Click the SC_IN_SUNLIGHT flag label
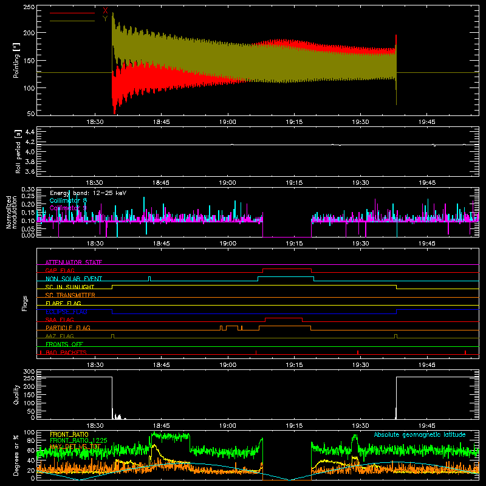This screenshot has width=486, height=486. click(70, 287)
